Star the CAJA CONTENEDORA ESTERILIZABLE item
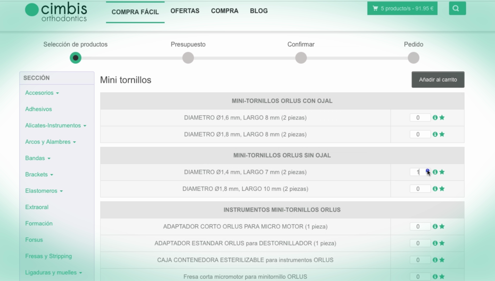 (x=442, y=260)
